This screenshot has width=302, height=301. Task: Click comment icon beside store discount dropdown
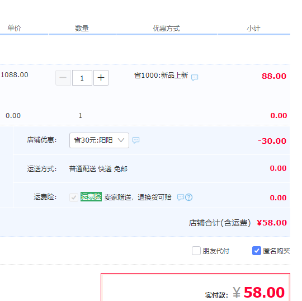136,140
